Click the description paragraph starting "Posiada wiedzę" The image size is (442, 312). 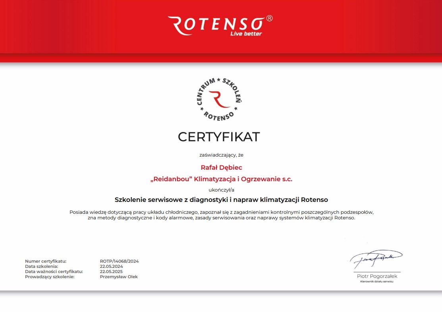(x=221, y=215)
